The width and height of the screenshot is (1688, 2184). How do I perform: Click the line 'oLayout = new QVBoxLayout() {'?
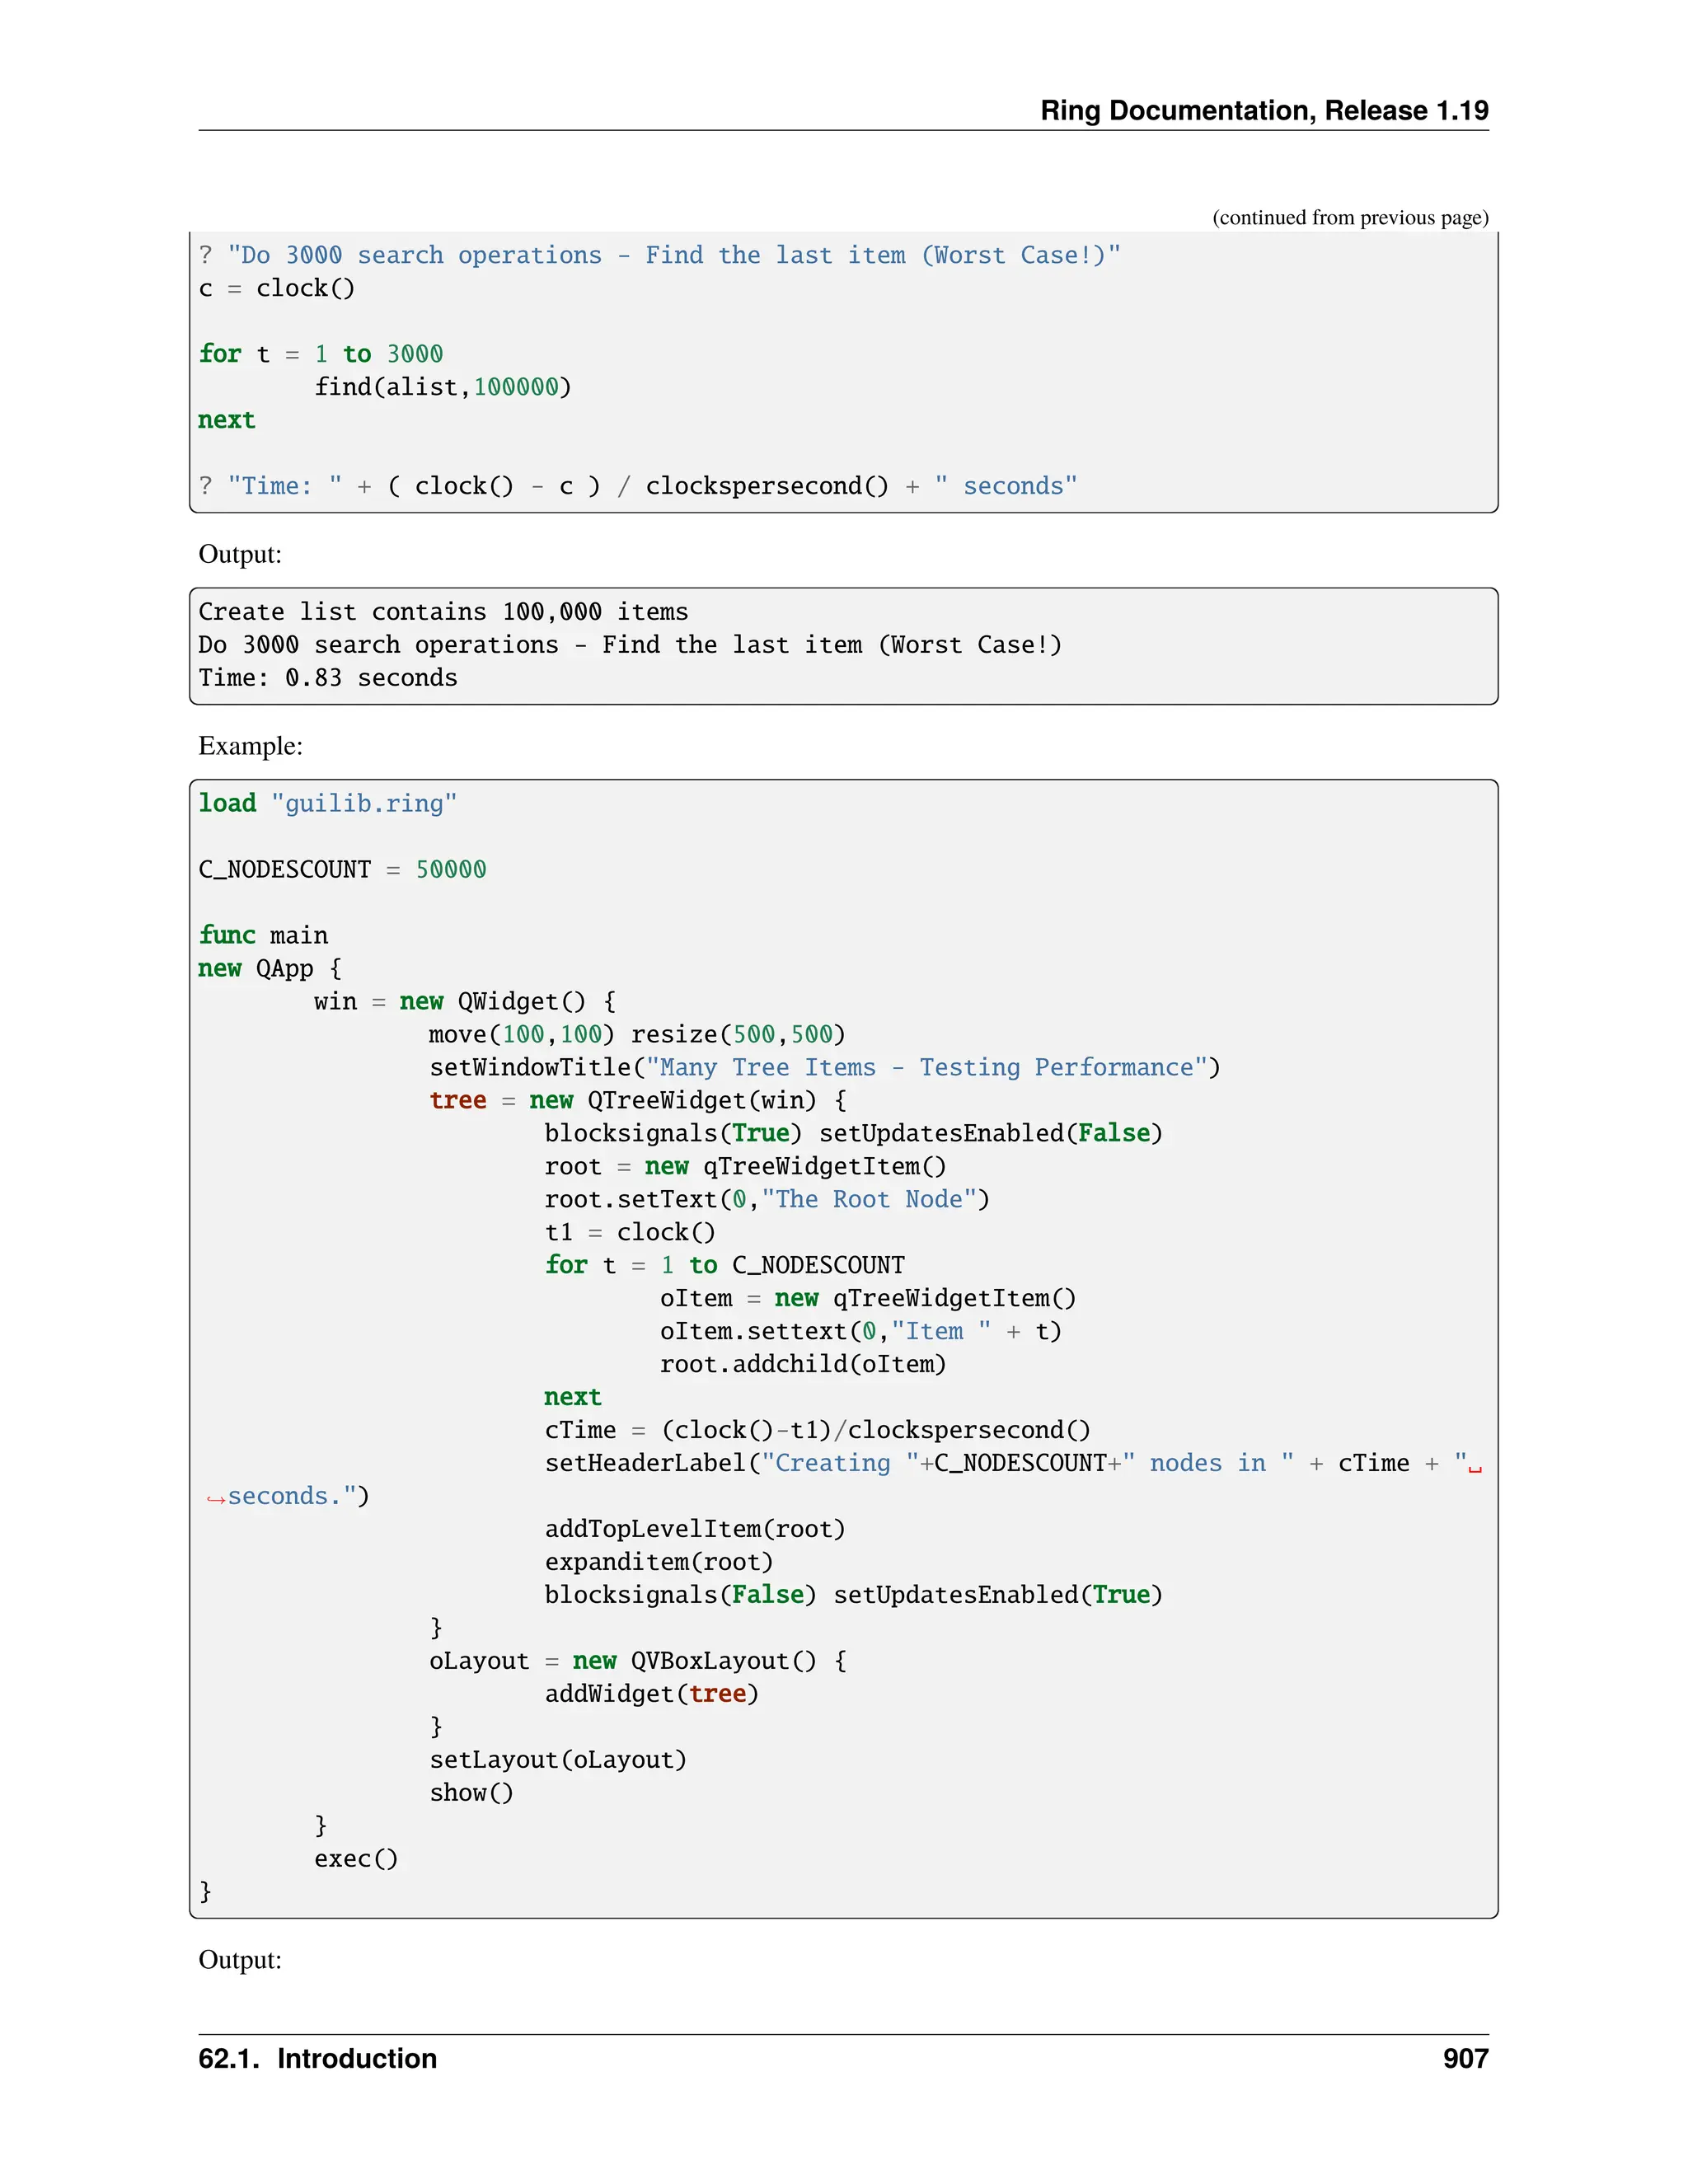(638, 1661)
